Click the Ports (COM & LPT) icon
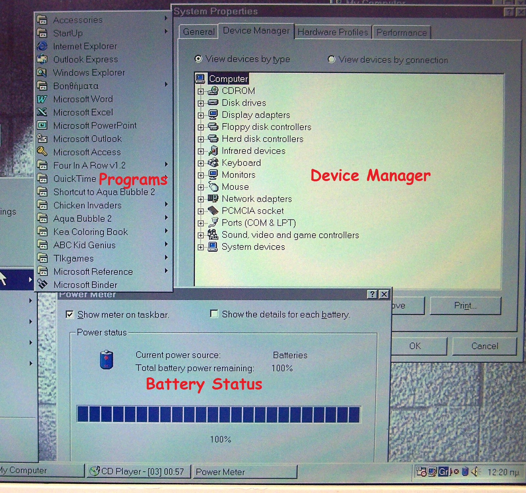 point(213,222)
